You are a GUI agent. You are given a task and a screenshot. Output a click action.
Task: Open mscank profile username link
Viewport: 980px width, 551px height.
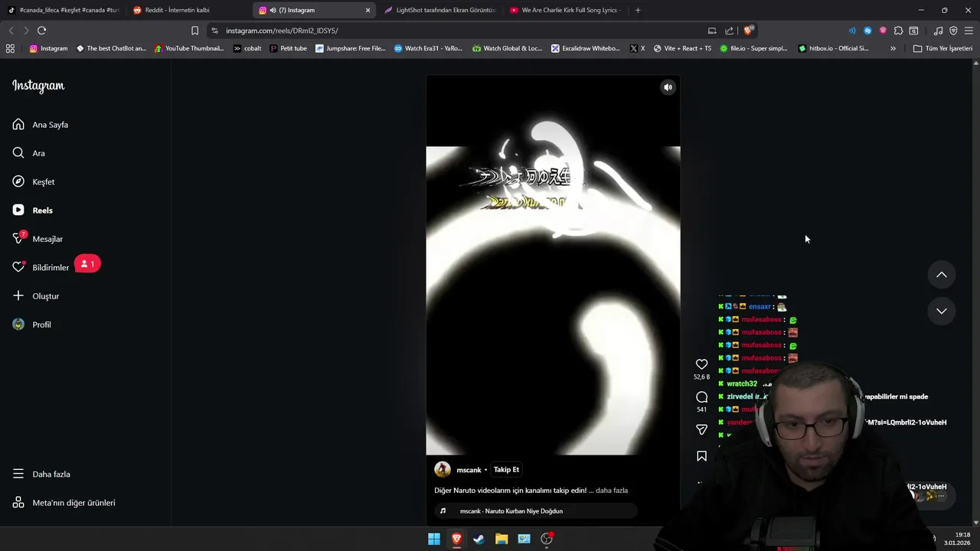(x=469, y=470)
